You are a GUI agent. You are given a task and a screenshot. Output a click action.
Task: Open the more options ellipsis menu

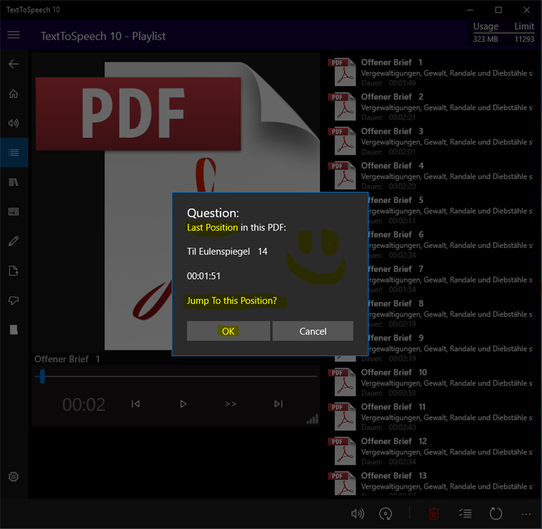click(x=526, y=514)
